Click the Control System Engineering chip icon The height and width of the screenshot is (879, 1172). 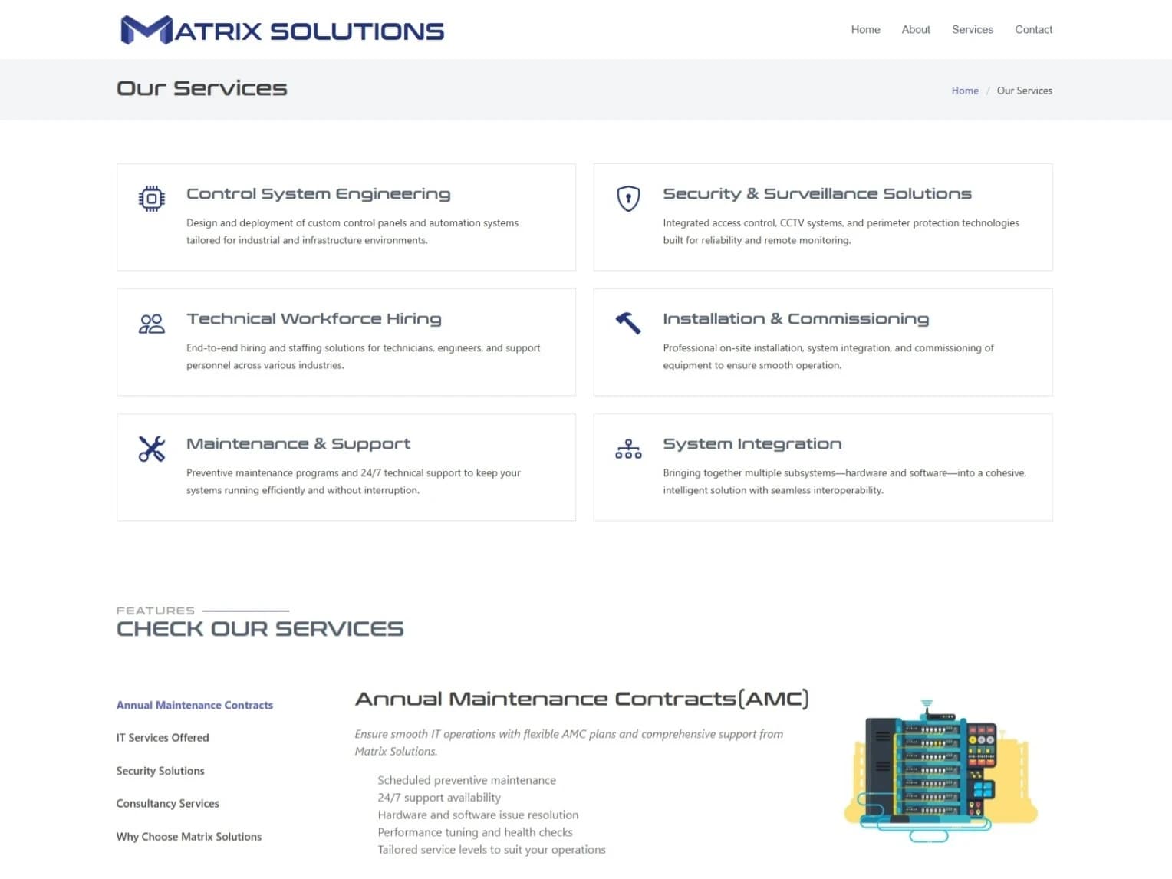[x=152, y=199]
